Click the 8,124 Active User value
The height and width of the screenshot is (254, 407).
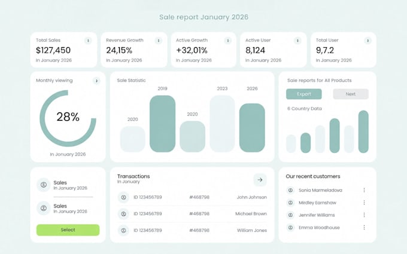[x=255, y=50]
